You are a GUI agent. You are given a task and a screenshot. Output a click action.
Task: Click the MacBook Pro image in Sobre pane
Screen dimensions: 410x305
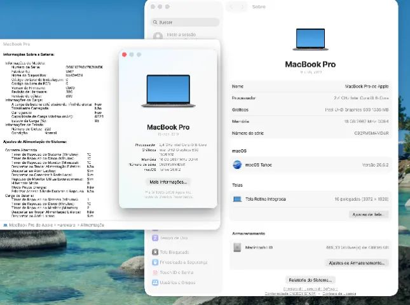pyautogui.click(x=310, y=39)
